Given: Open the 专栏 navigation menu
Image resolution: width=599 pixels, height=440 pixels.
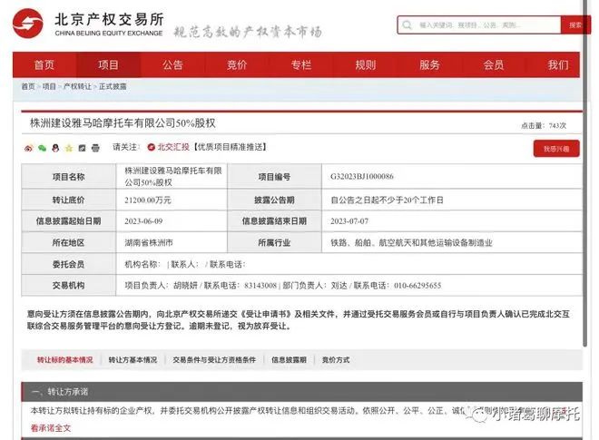Looking at the screenshot, I should click(x=301, y=65).
